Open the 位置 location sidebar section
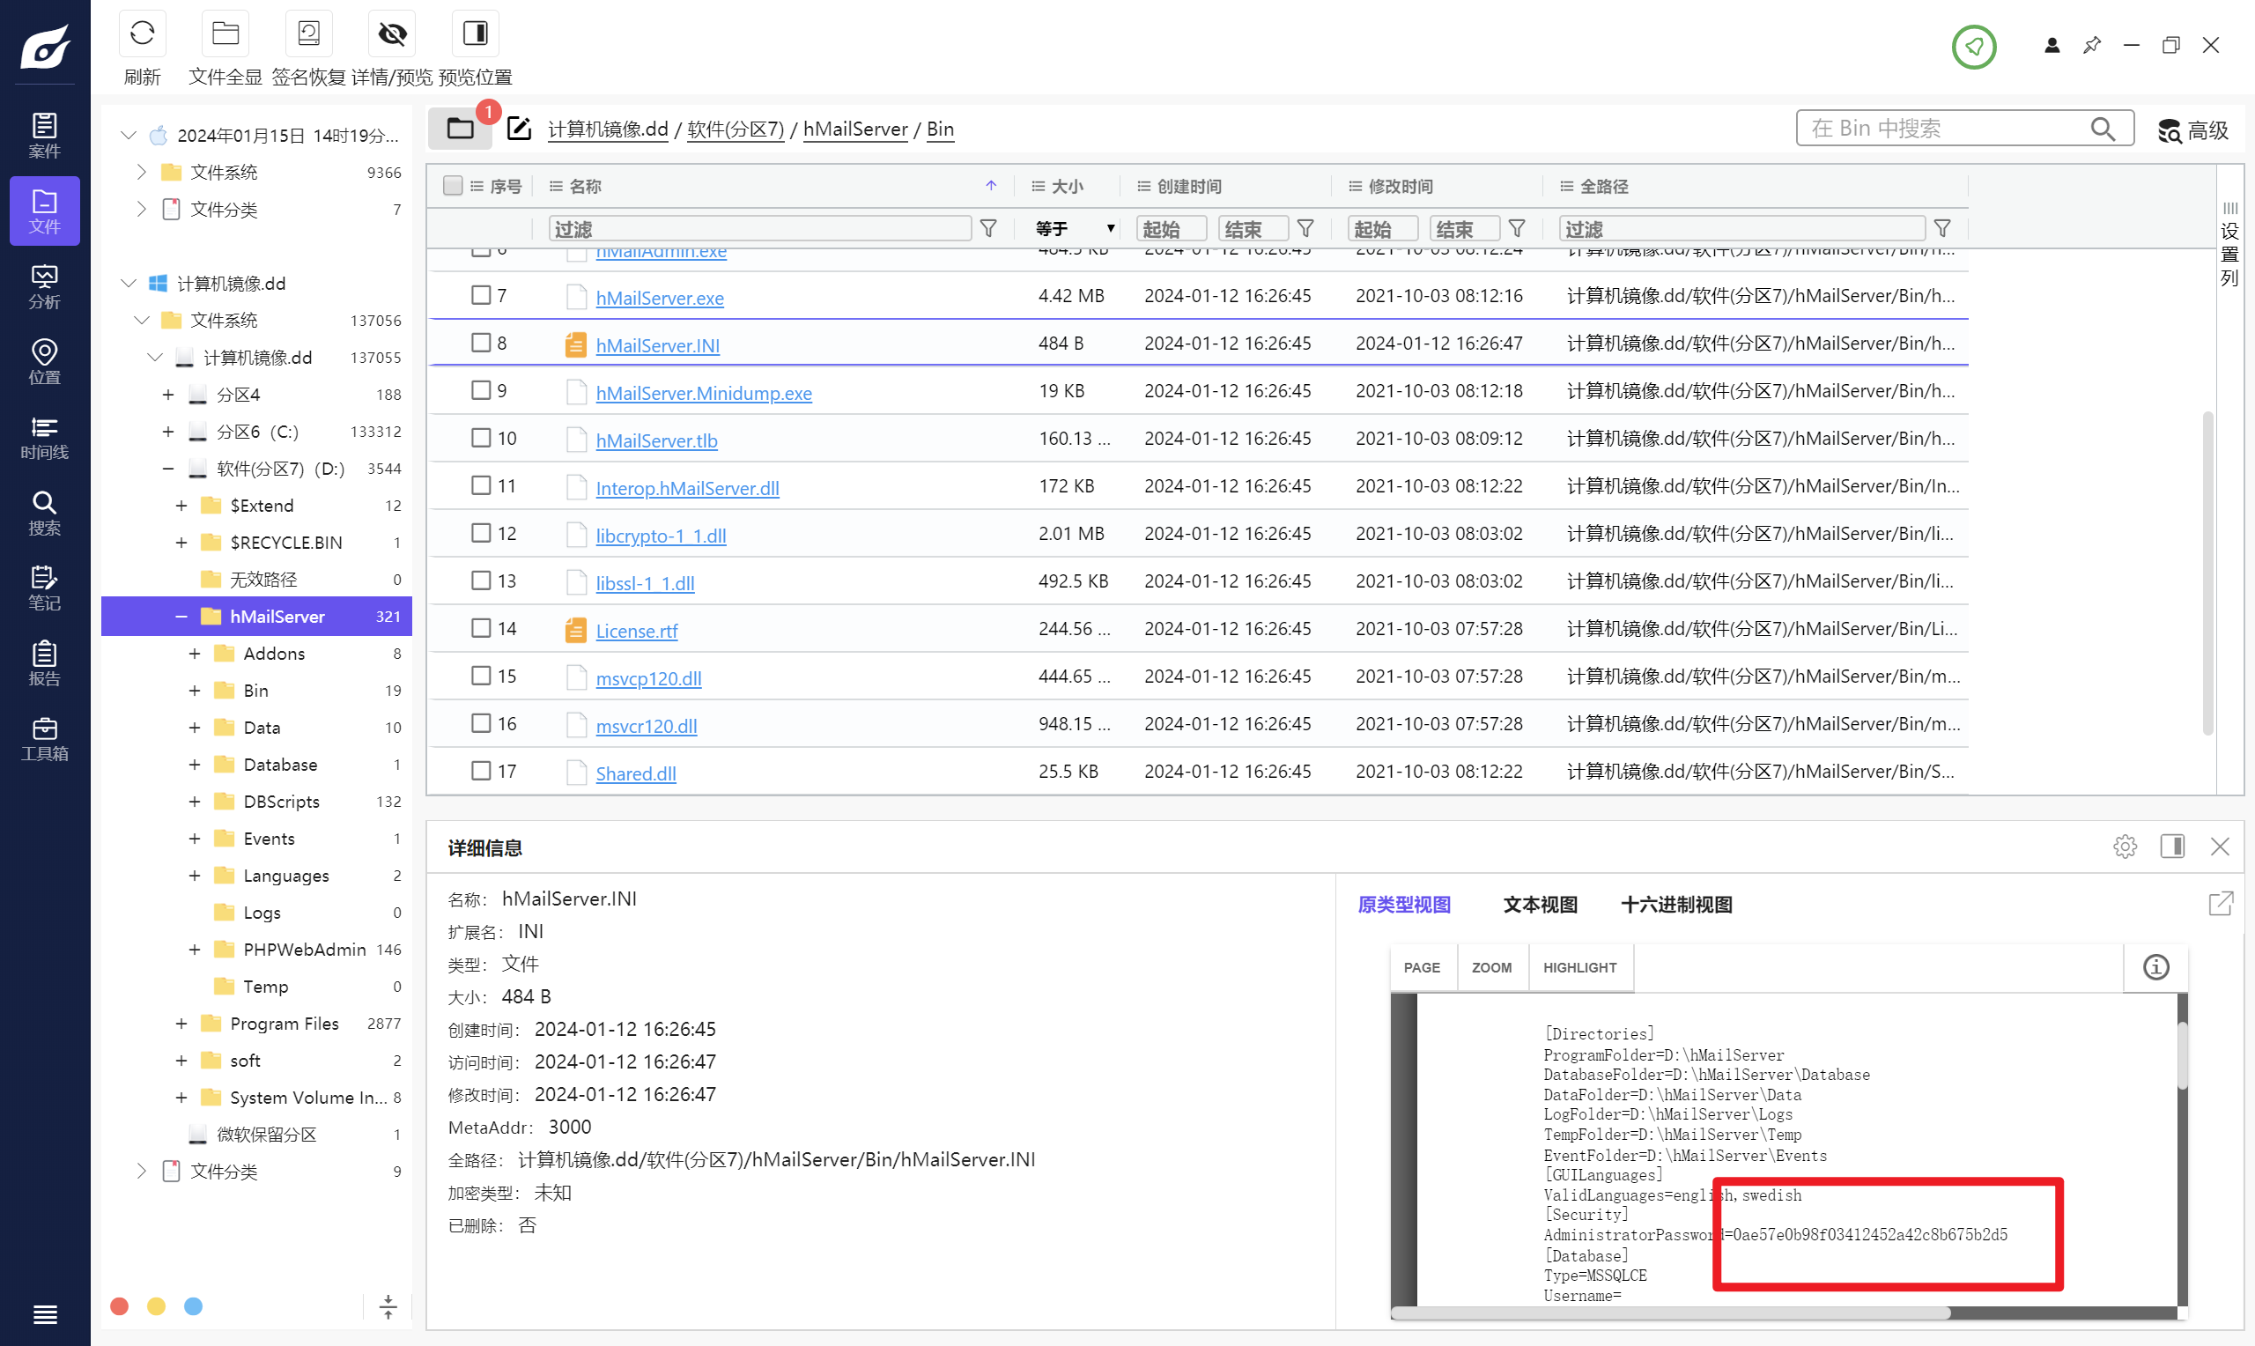 (44, 361)
